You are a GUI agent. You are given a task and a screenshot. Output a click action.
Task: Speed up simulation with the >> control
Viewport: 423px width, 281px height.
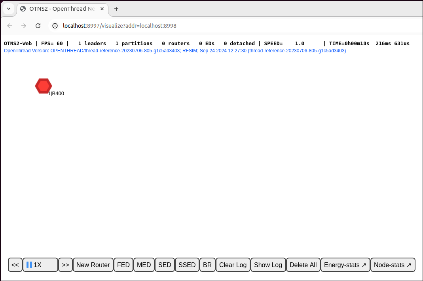pos(65,265)
